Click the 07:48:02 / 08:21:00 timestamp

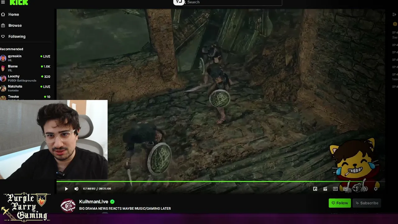[97, 189]
